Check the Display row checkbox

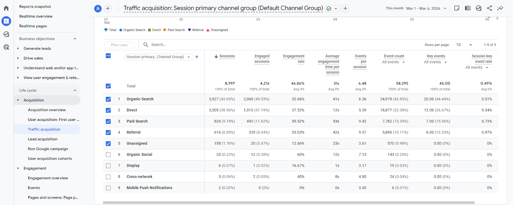point(108,166)
